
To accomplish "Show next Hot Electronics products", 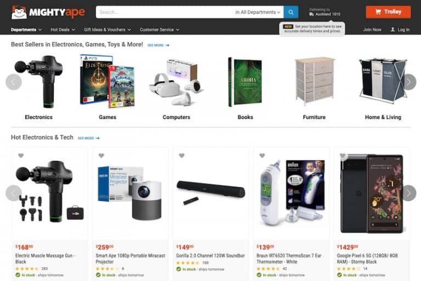I will [408, 193].
